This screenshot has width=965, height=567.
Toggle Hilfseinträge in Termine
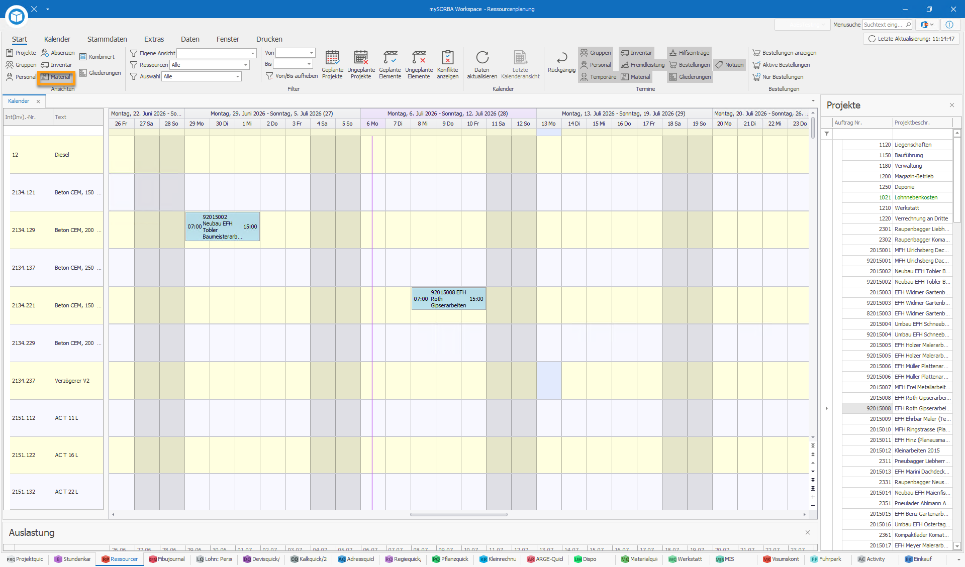point(689,53)
